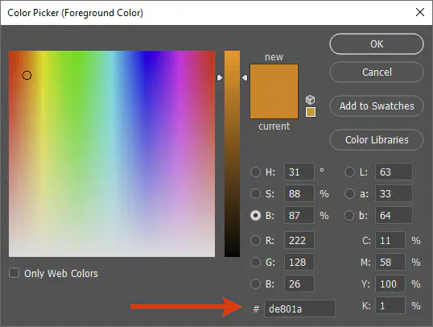The width and height of the screenshot is (433, 327).
Task: Click the Cancel button
Action: [377, 72]
